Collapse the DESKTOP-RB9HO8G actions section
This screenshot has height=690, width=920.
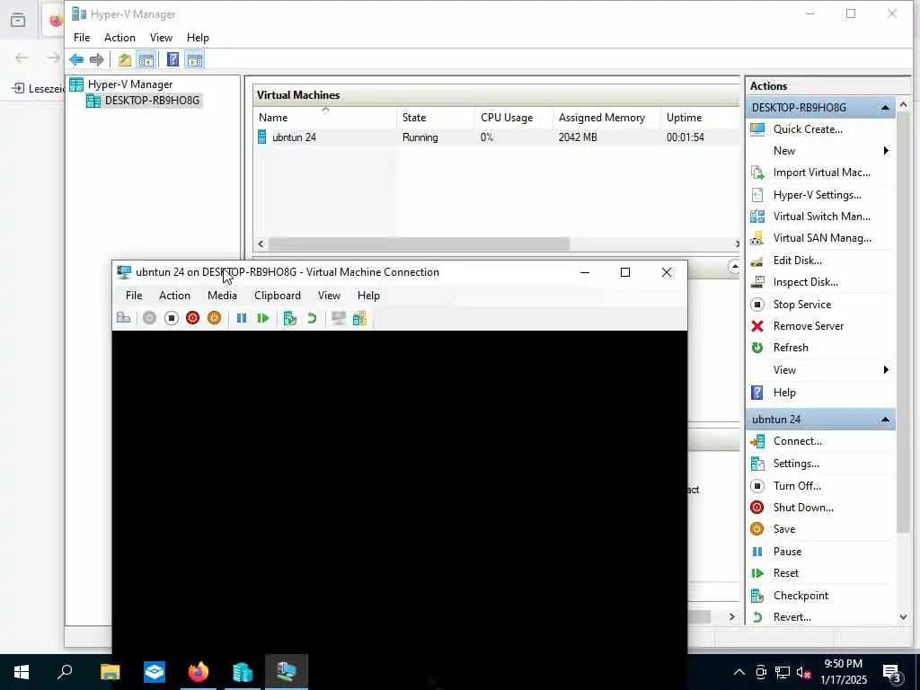pyautogui.click(x=885, y=108)
